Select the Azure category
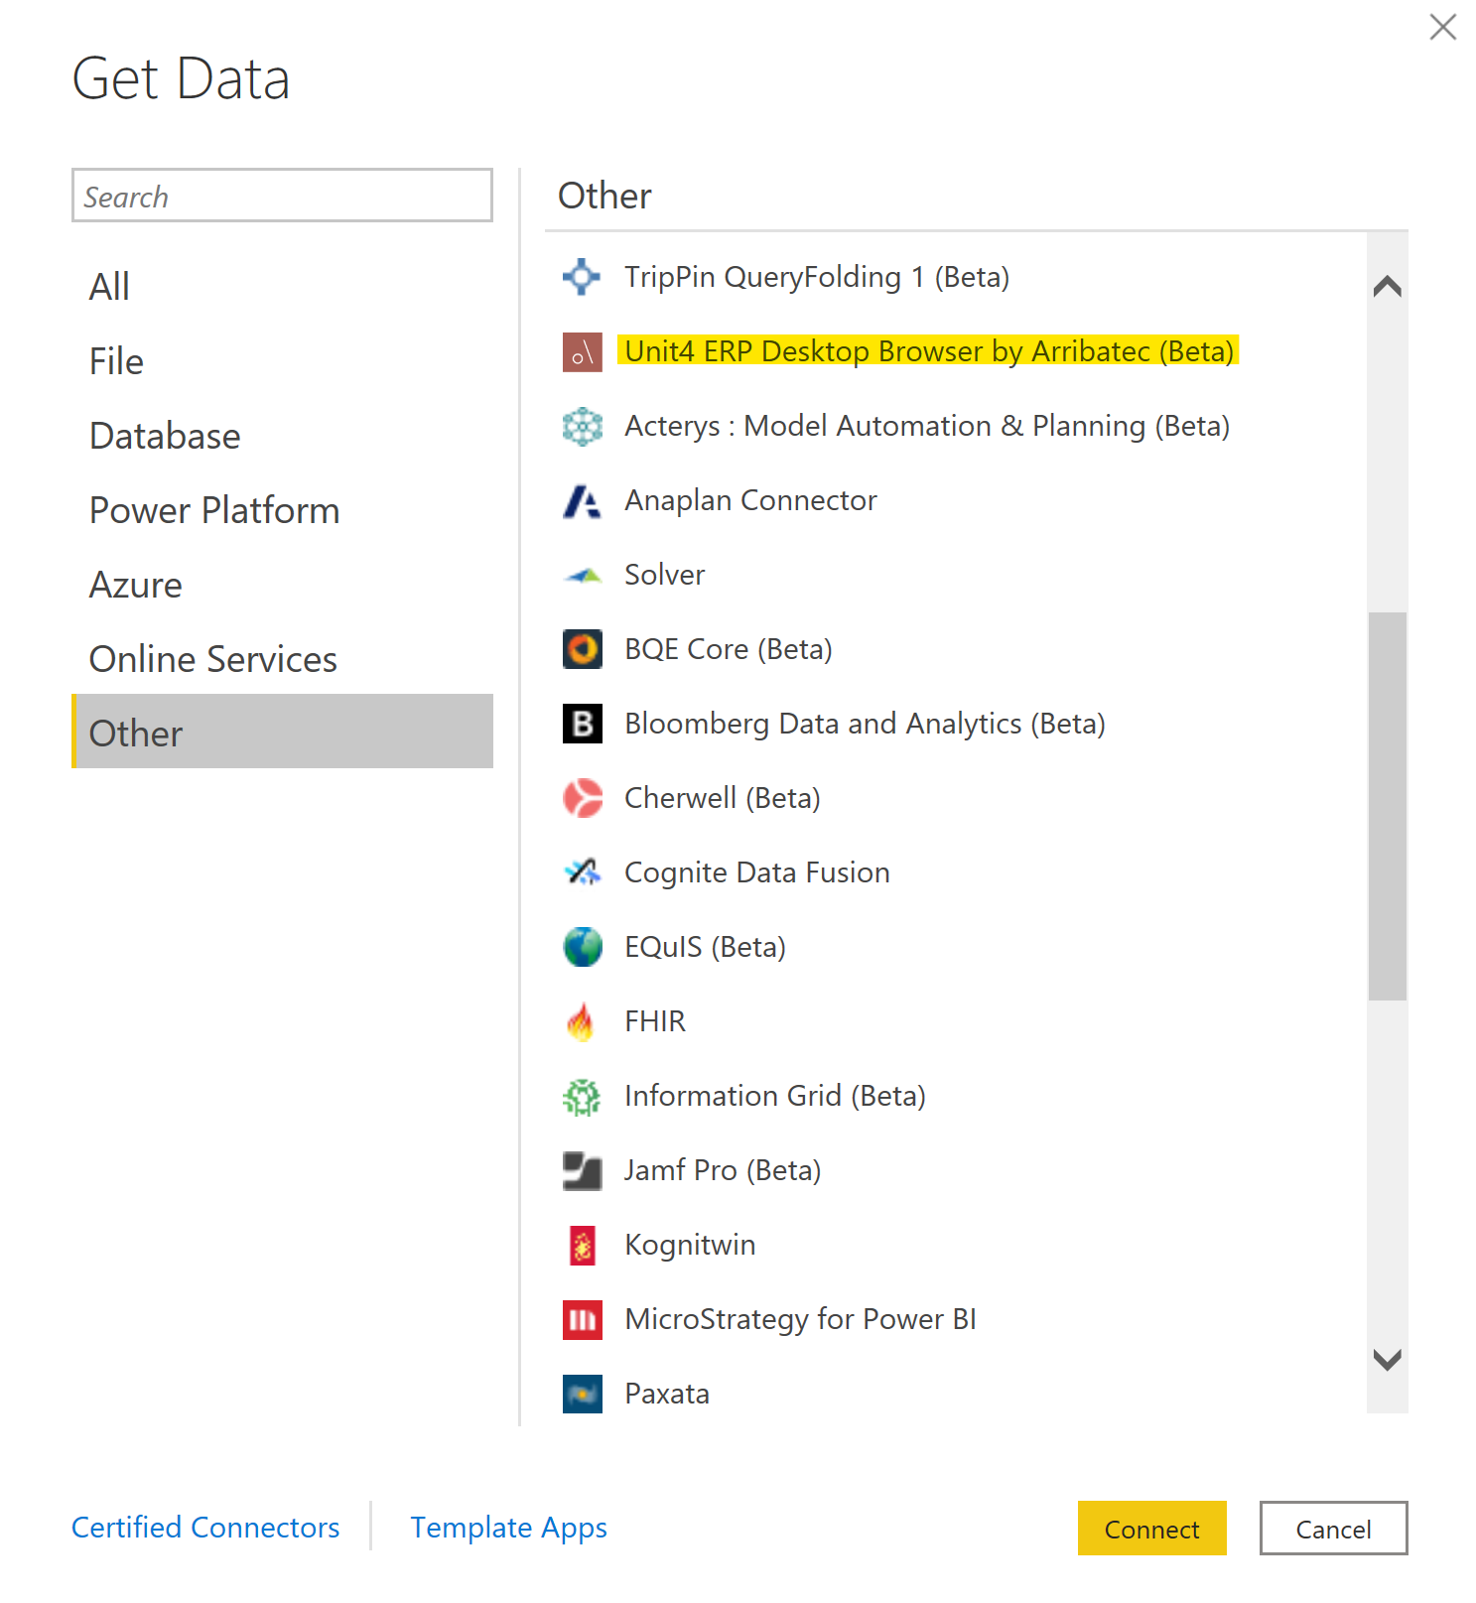This screenshot has height=1603, width=1476. 282,585
